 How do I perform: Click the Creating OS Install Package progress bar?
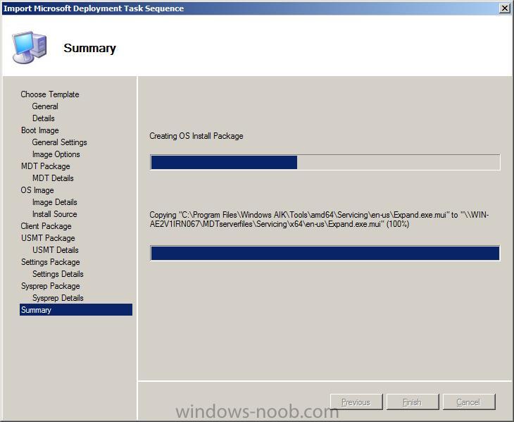tap(325, 162)
